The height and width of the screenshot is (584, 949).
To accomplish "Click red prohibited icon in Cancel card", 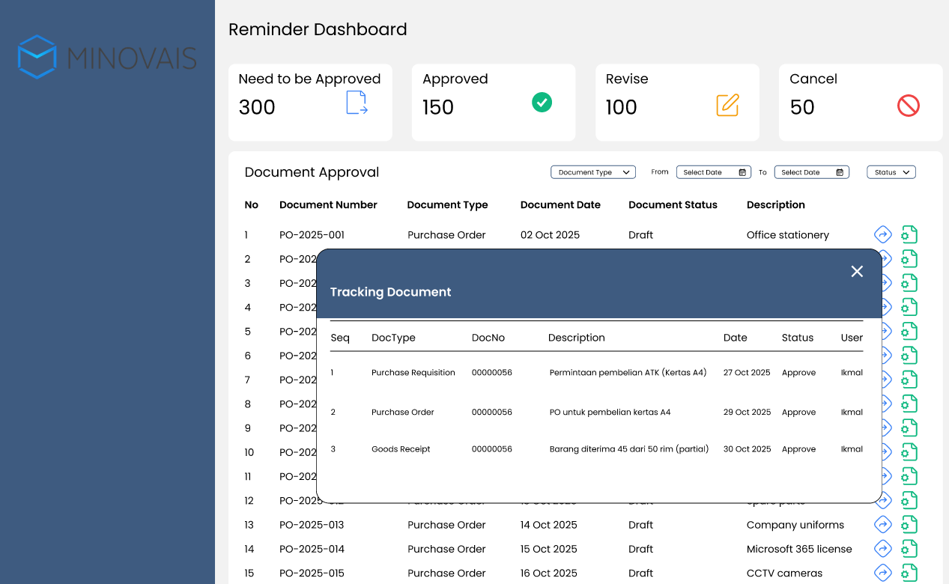I will click(908, 106).
